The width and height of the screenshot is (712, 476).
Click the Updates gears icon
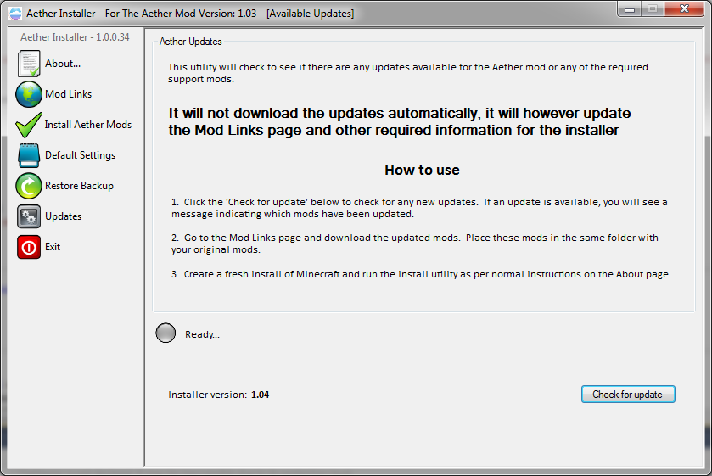29,216
